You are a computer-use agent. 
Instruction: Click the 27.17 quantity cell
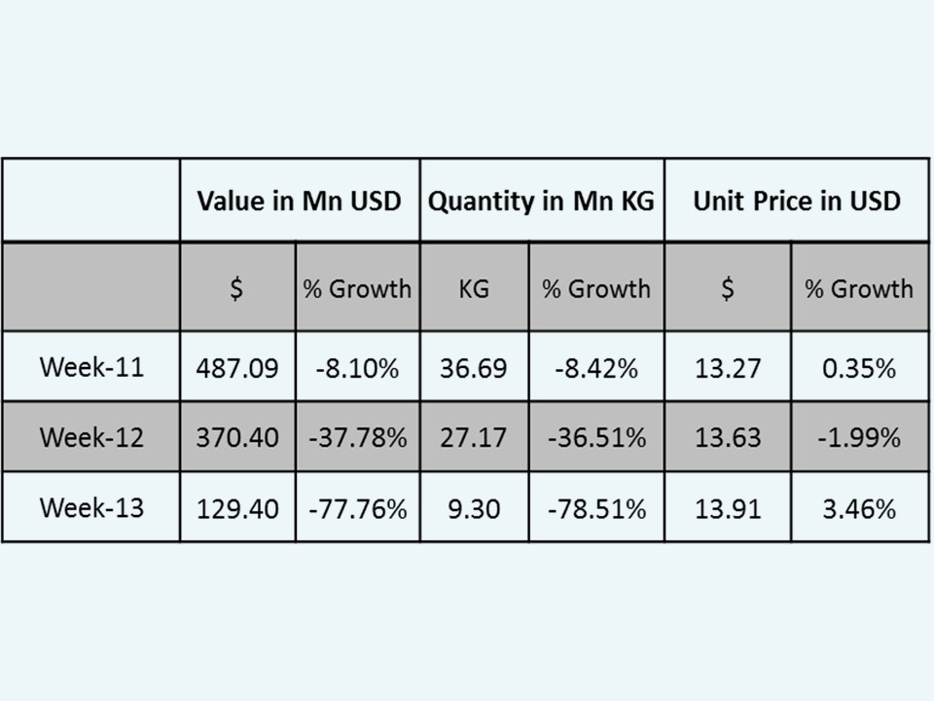[x=474, y=437]
